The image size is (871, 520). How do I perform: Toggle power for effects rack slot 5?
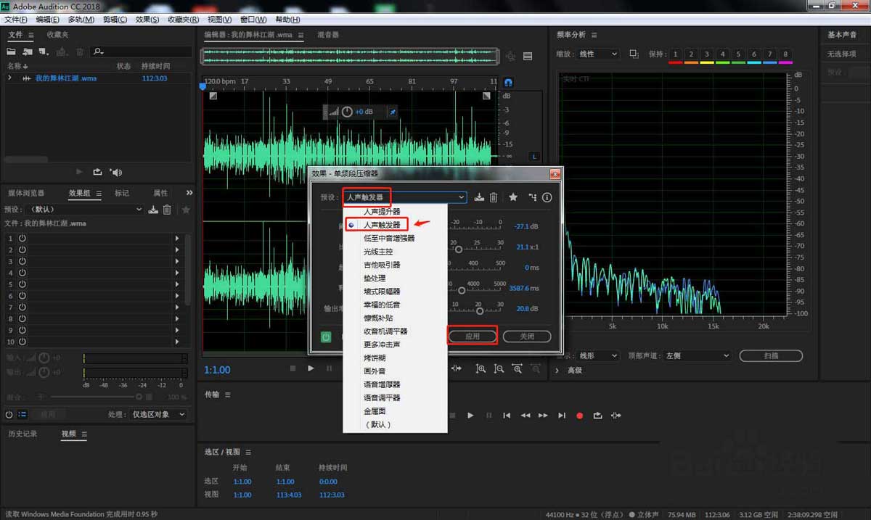[x=22, y=284]
